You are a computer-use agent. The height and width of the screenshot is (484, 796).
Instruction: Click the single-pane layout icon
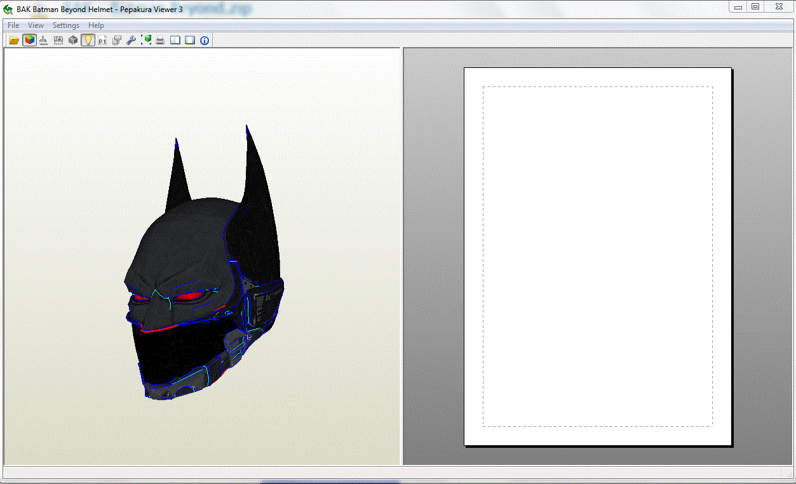[190, 41]
